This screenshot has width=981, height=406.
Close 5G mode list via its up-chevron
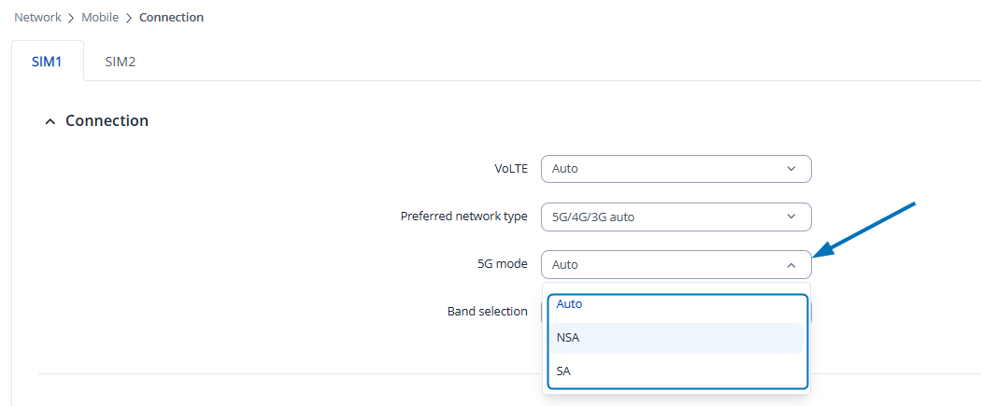pos(791,265)
